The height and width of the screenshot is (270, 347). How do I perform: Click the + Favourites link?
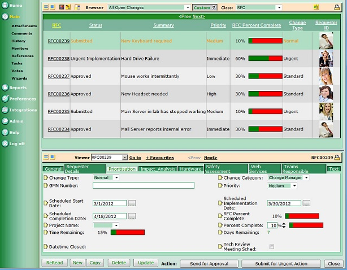point(160,158)
